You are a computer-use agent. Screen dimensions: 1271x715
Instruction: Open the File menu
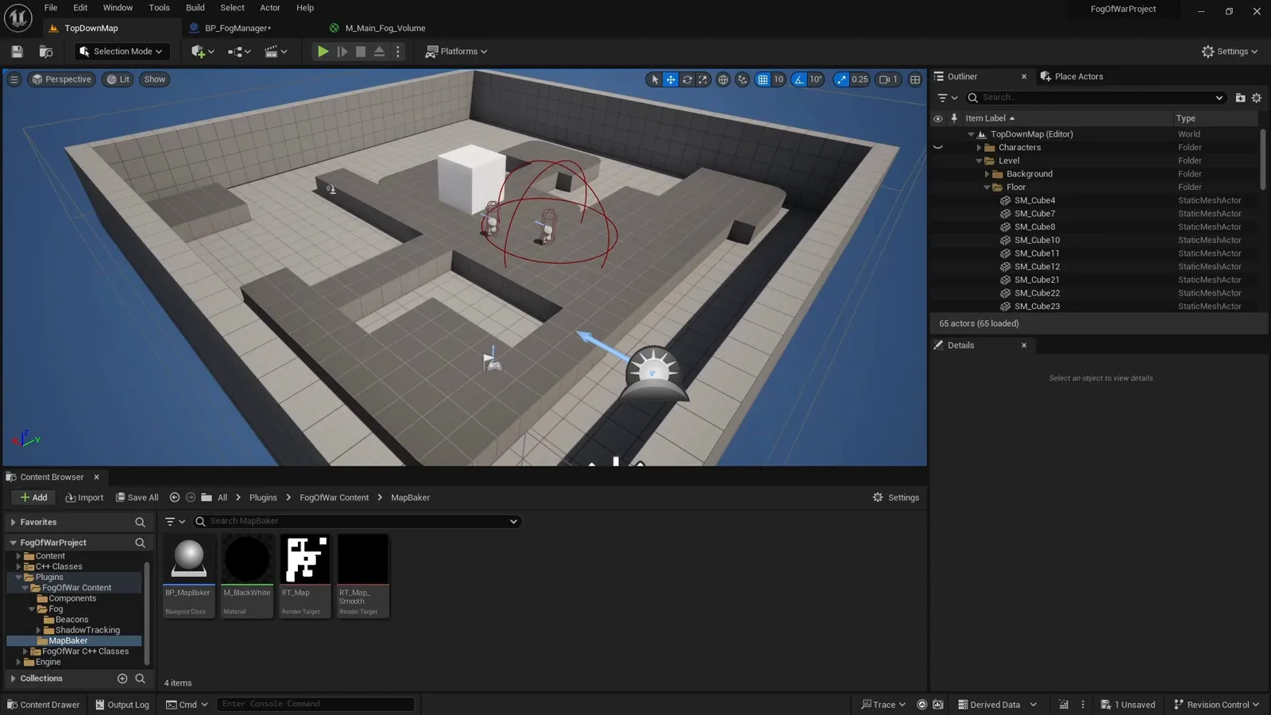click(51, 8)
